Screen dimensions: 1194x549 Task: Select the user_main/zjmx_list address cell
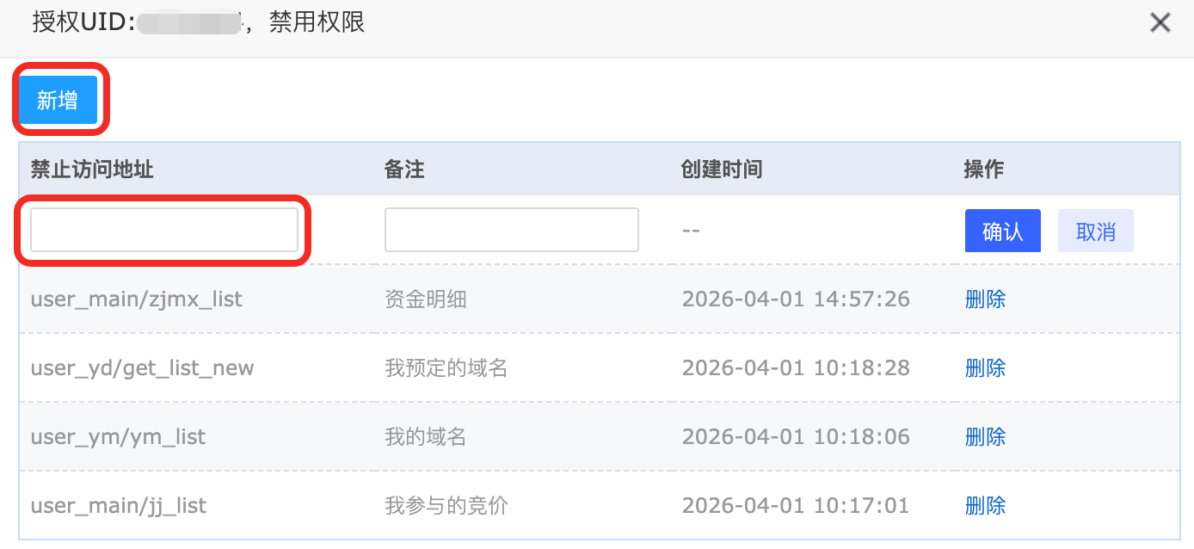pyautogui.click(x=137, y=299)
